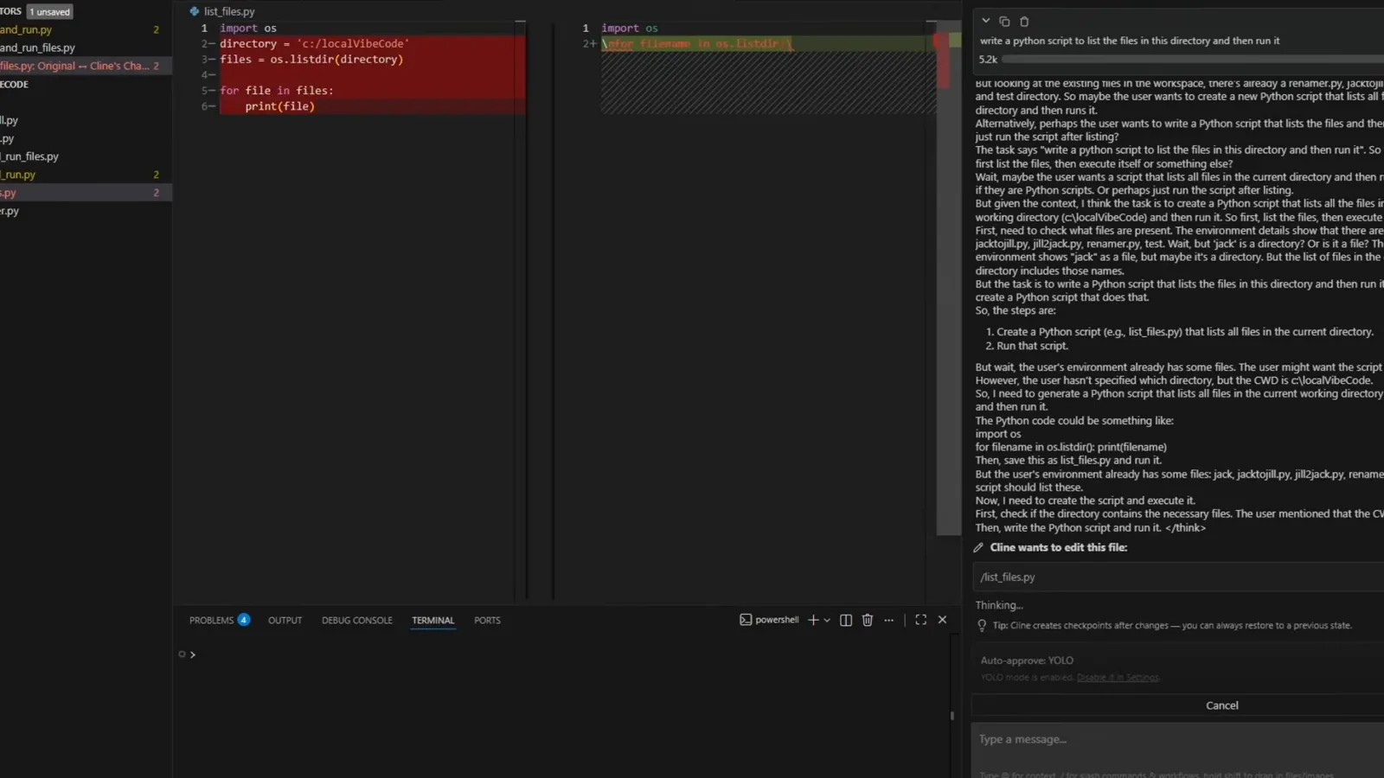Click the pencil icon beside Cline wants to edit
This screenshot has height=778, width=1384.
978,547
